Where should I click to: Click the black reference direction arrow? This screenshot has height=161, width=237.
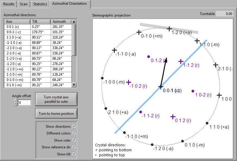coord(164,72)
